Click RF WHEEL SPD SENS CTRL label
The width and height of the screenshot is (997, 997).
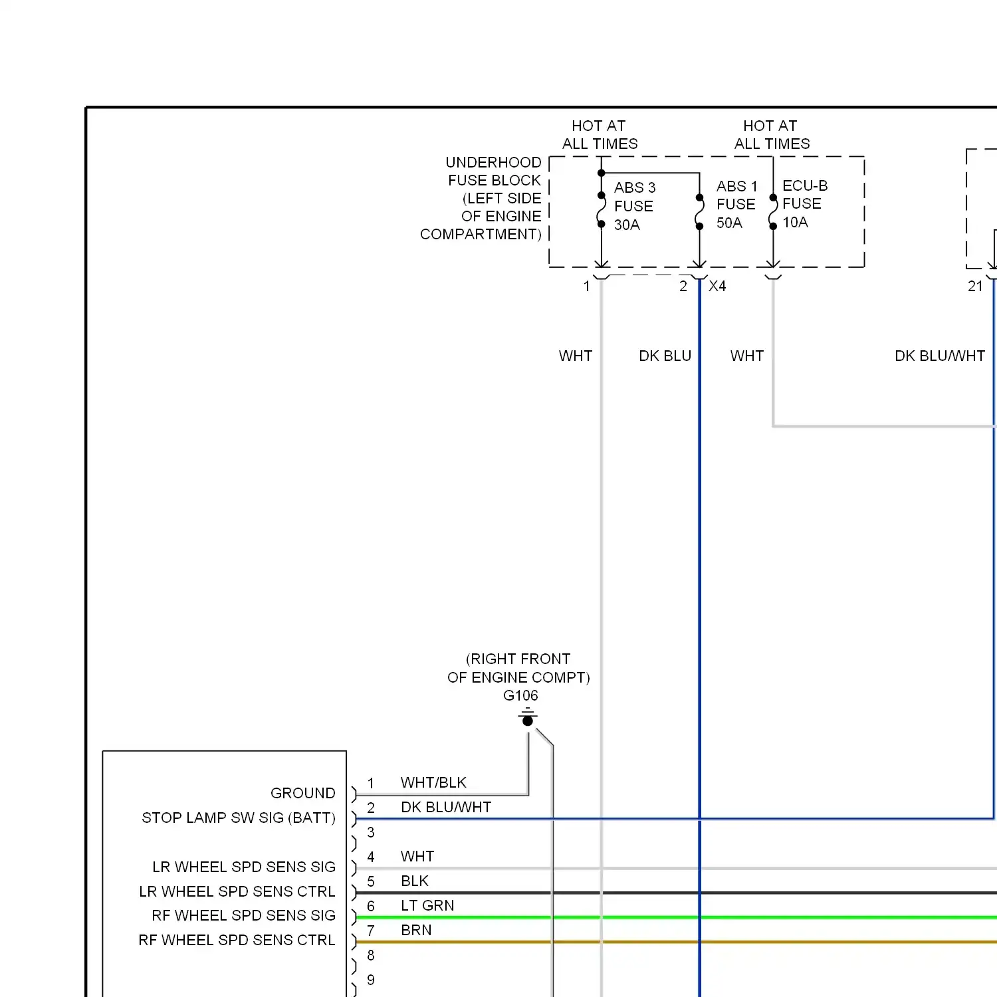237,940
